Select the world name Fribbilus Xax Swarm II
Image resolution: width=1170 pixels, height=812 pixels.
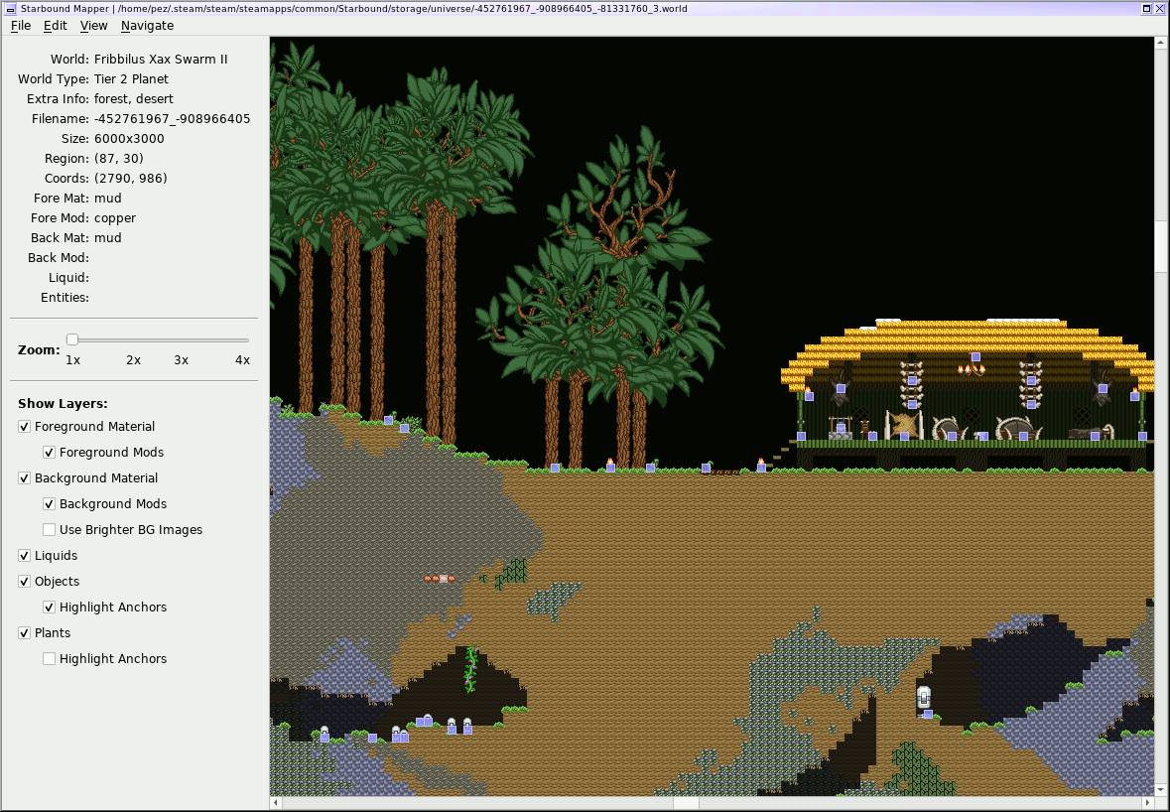tap(161, 60)
